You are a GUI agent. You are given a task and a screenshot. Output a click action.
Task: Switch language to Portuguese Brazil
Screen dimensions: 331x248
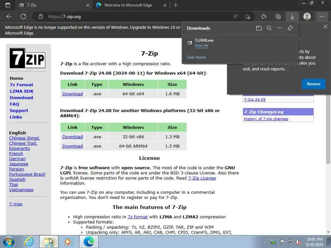point(27,174)
